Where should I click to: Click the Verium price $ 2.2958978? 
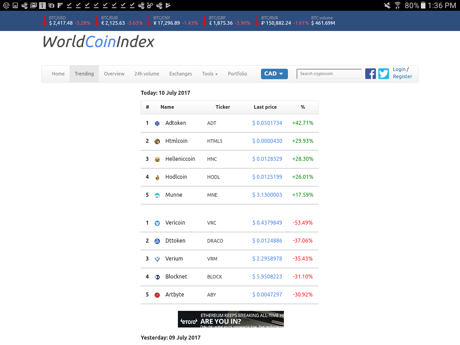(267, 259)
